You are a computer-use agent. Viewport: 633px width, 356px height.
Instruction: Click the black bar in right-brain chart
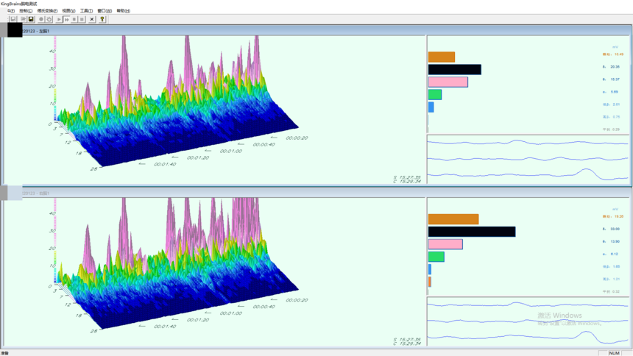472,231
